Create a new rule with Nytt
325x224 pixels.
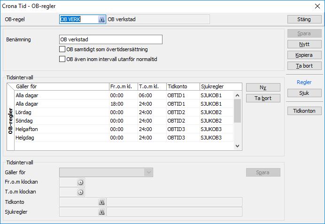304,44
